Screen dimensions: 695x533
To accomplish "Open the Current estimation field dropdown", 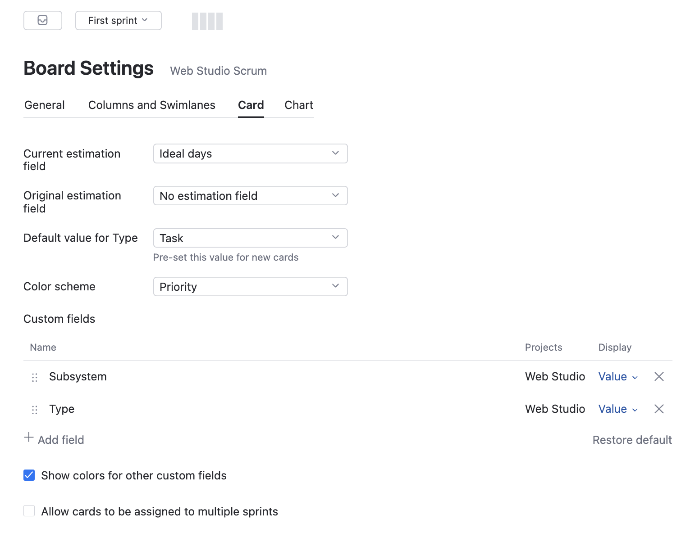I will coord(250,154).
